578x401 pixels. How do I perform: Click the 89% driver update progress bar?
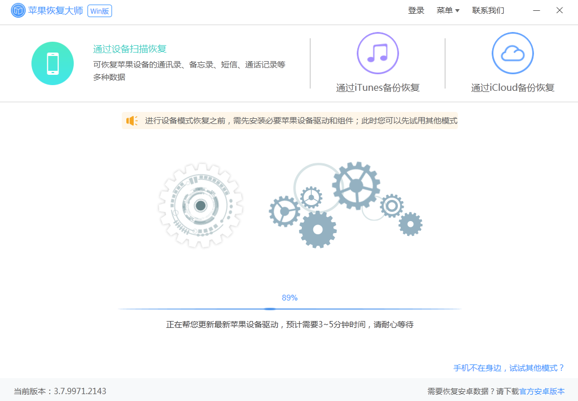point(289,306)
